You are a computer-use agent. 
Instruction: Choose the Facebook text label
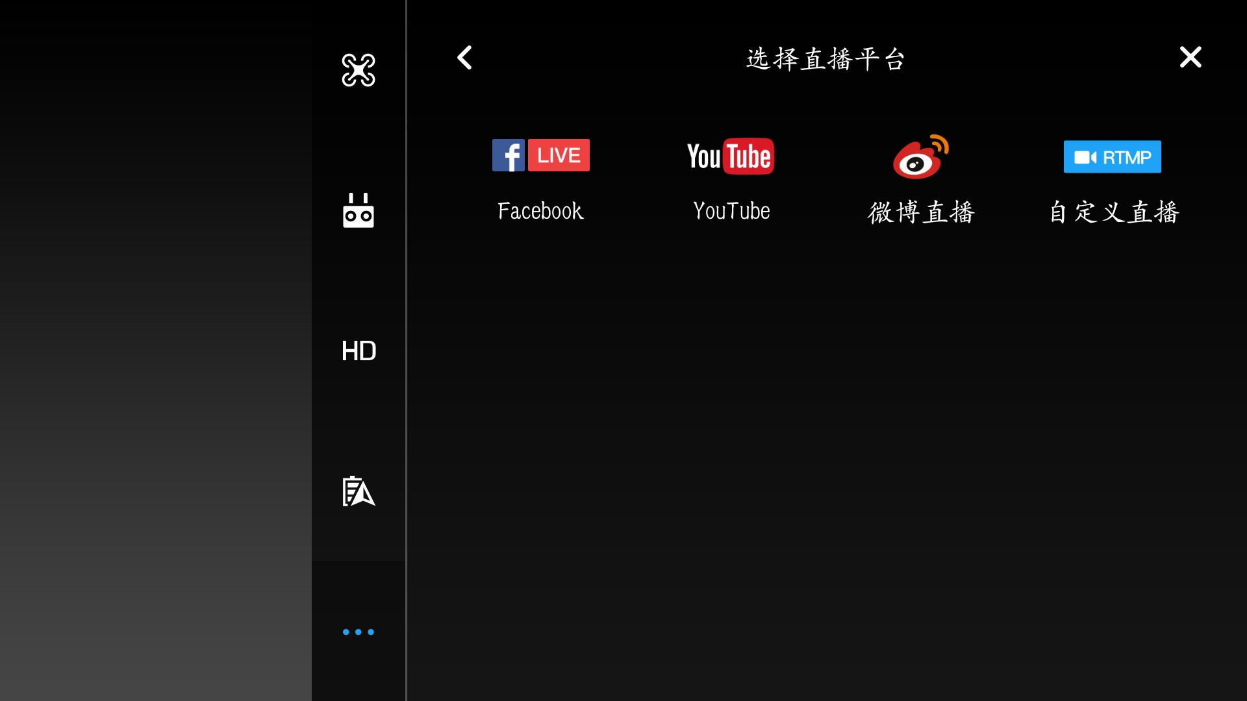540,211
